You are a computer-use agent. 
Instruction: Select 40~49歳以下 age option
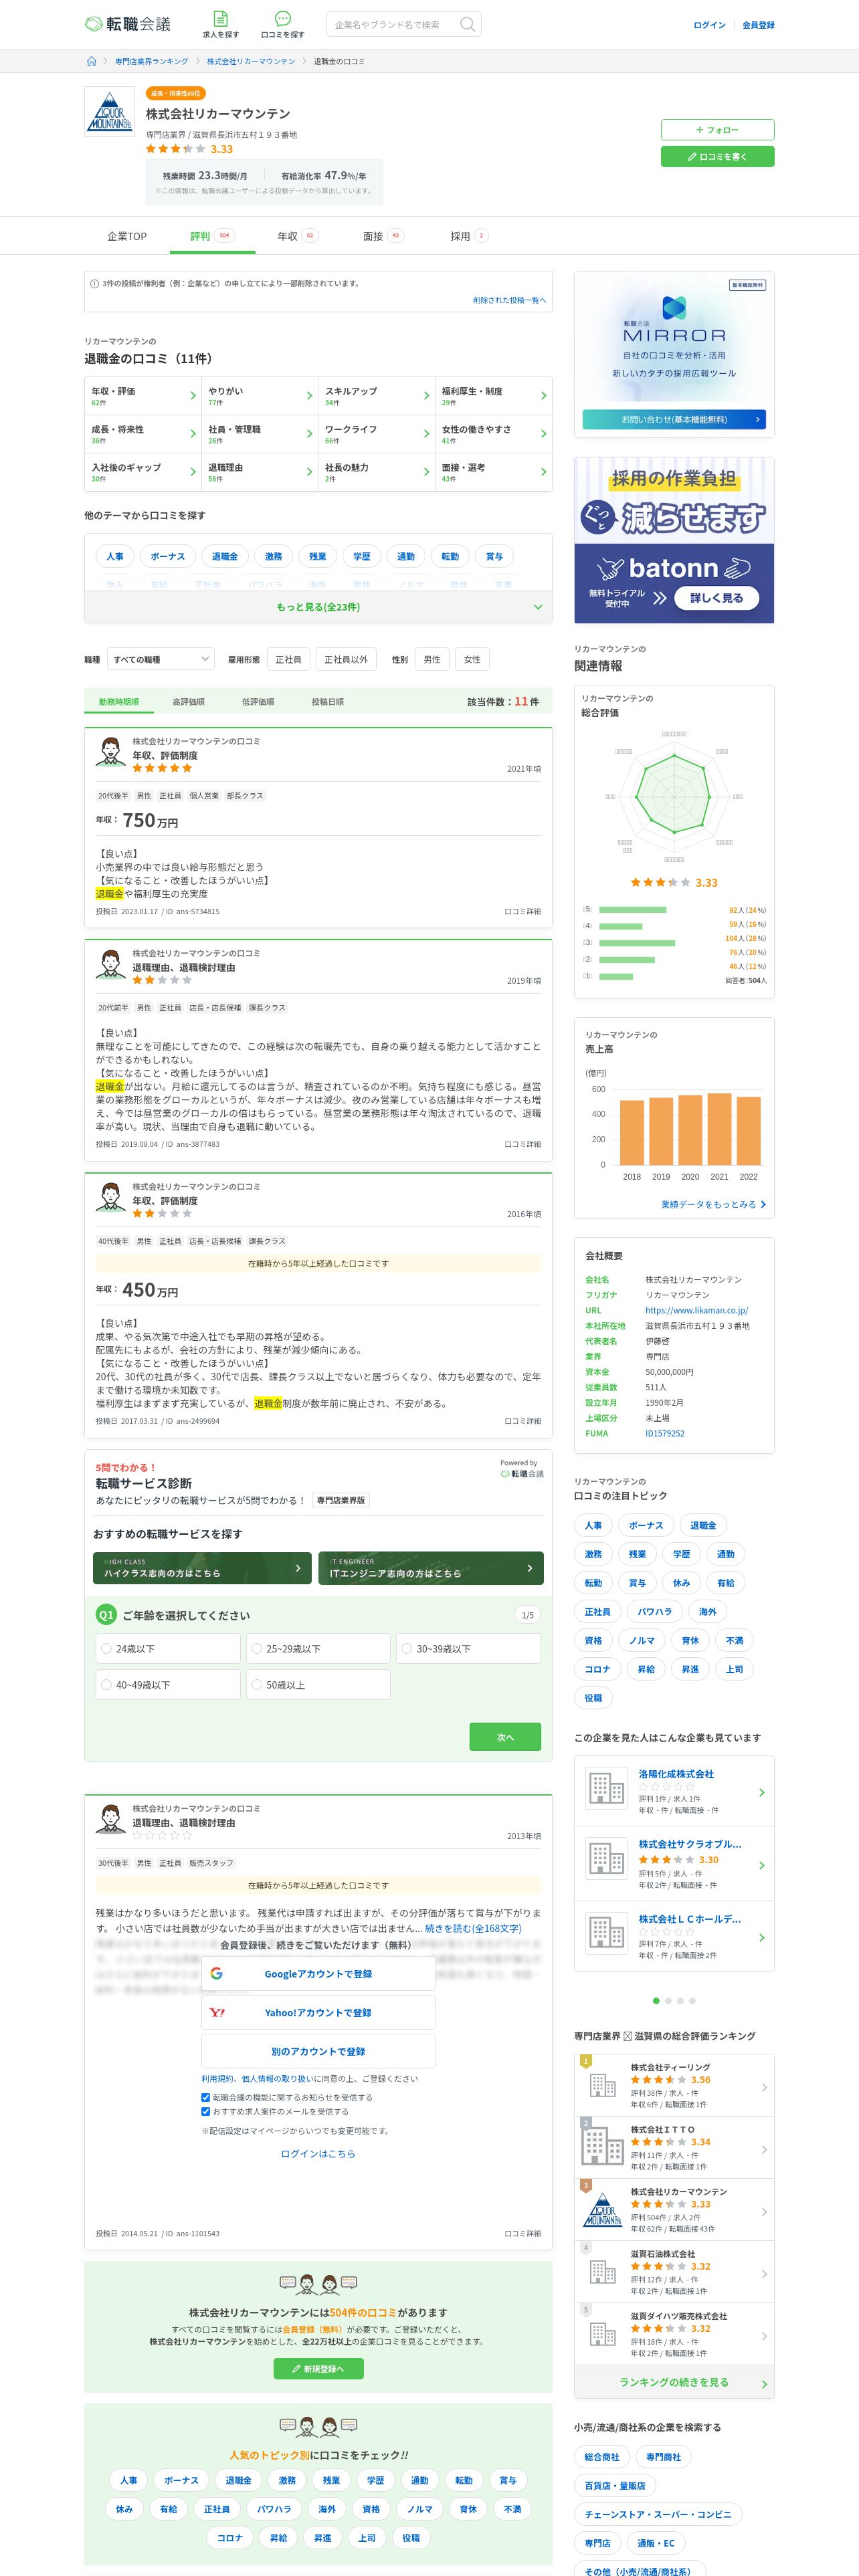168,1685
